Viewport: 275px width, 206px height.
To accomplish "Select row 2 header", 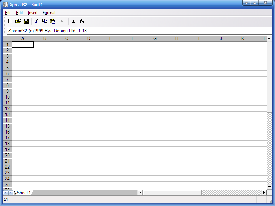I will [7, 50].
